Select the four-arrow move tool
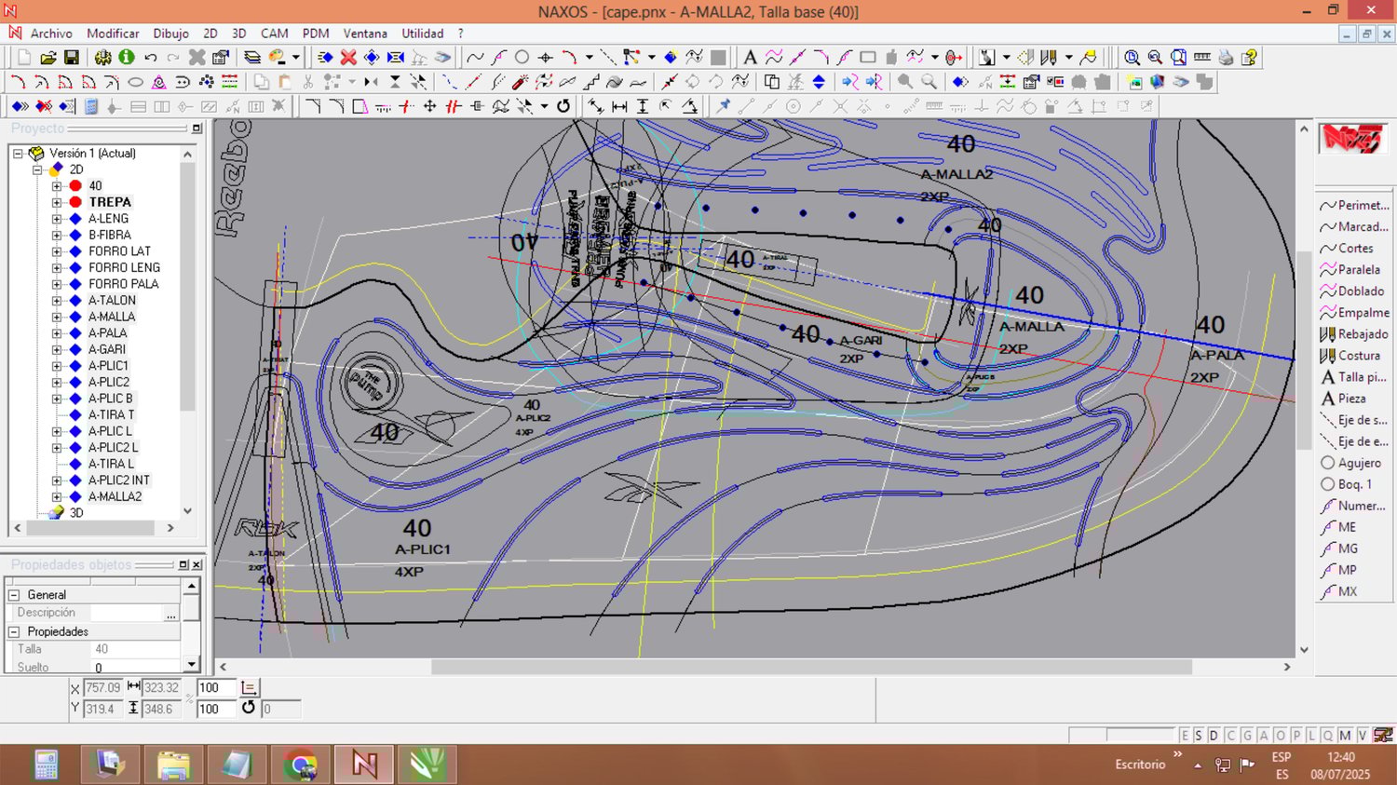Viewport: 1397px width, 785px height. 429,106
